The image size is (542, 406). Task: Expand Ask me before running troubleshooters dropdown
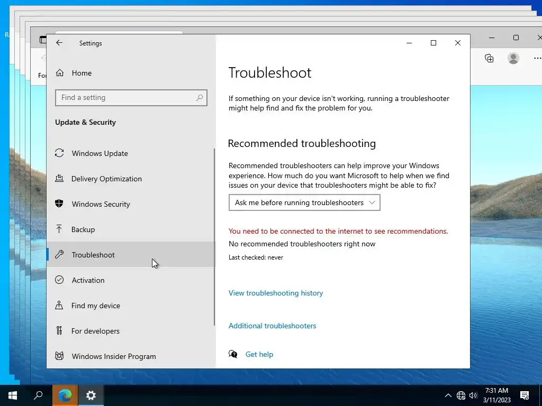tap(304, 202)
